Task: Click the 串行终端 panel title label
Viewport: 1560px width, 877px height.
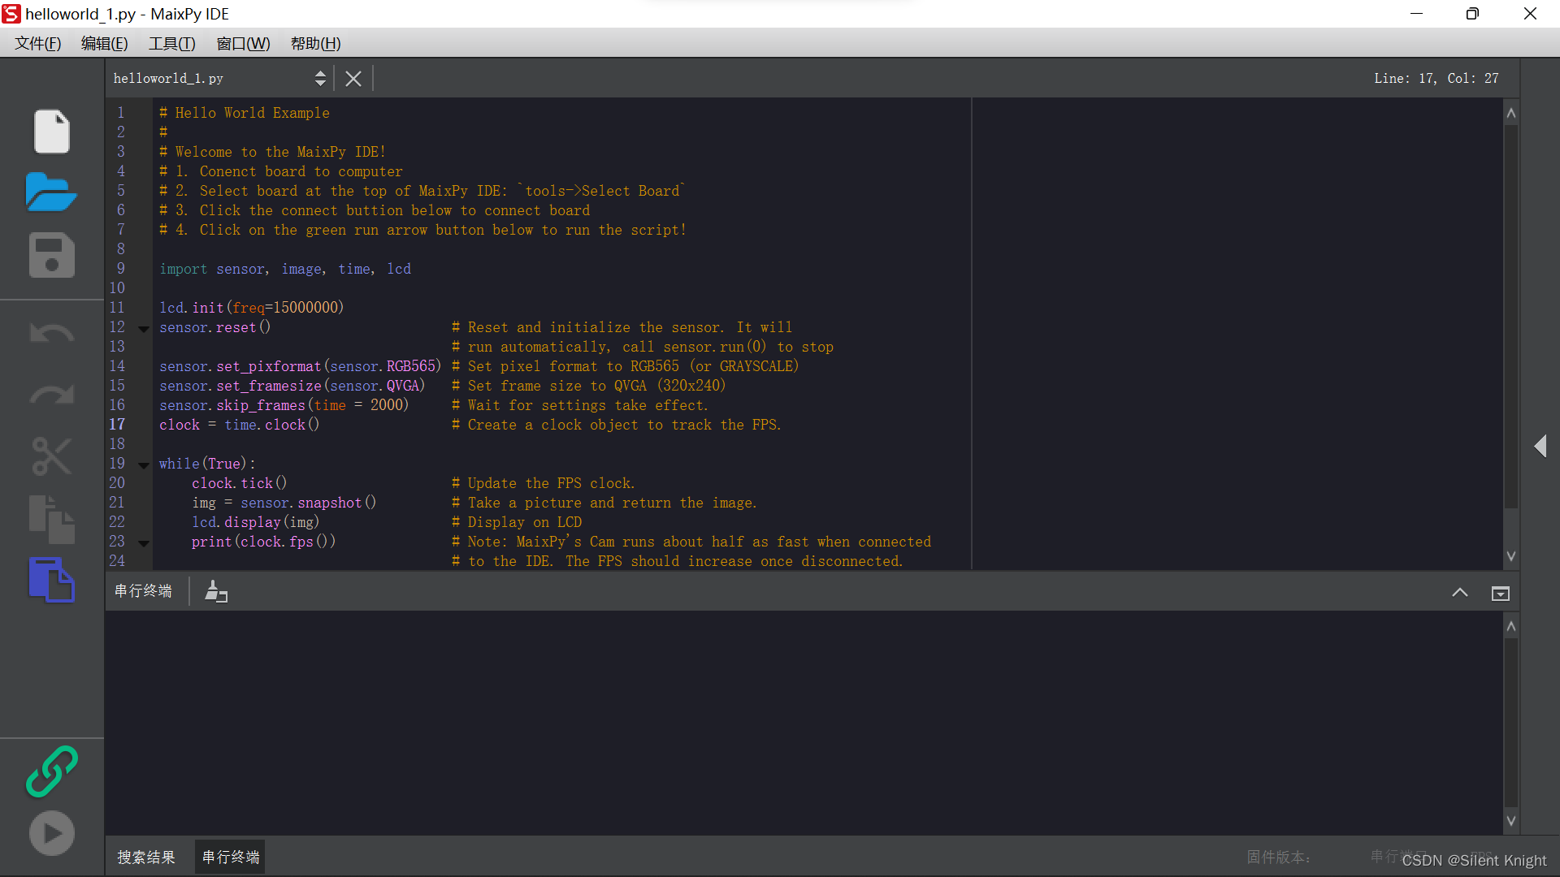Action: tap(144, 591)
